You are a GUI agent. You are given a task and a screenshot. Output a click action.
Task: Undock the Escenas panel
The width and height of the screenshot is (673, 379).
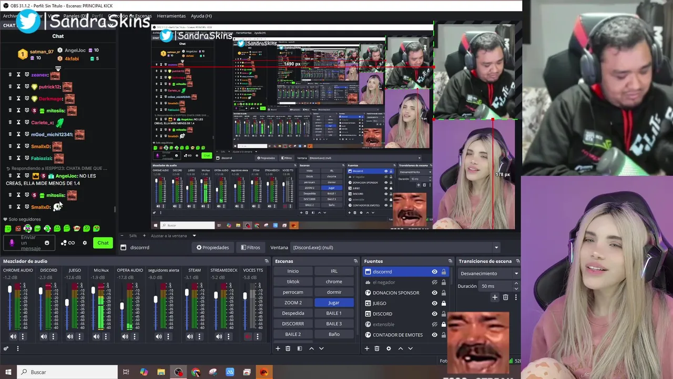point(356,261)
